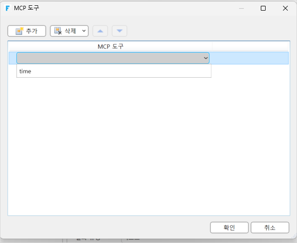Click the MCP 도구 column header

pyautogui.click(x=111, y=46)
